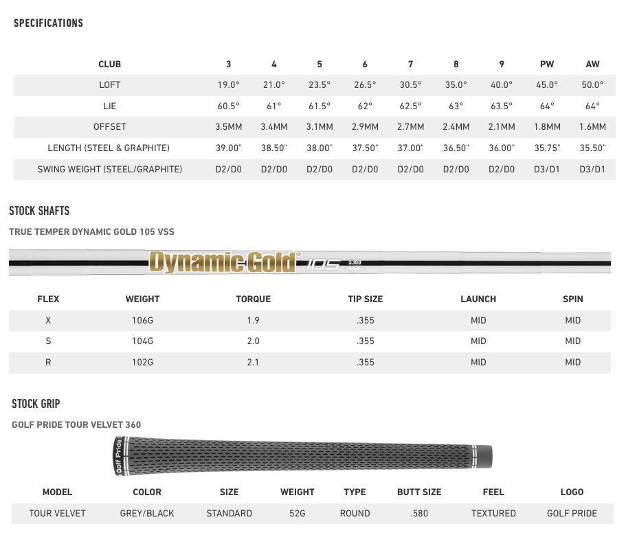The width and height of the screenshot is (626, 546).
Task: Click the TORQUE column header
Action: (x=253, y=299)
